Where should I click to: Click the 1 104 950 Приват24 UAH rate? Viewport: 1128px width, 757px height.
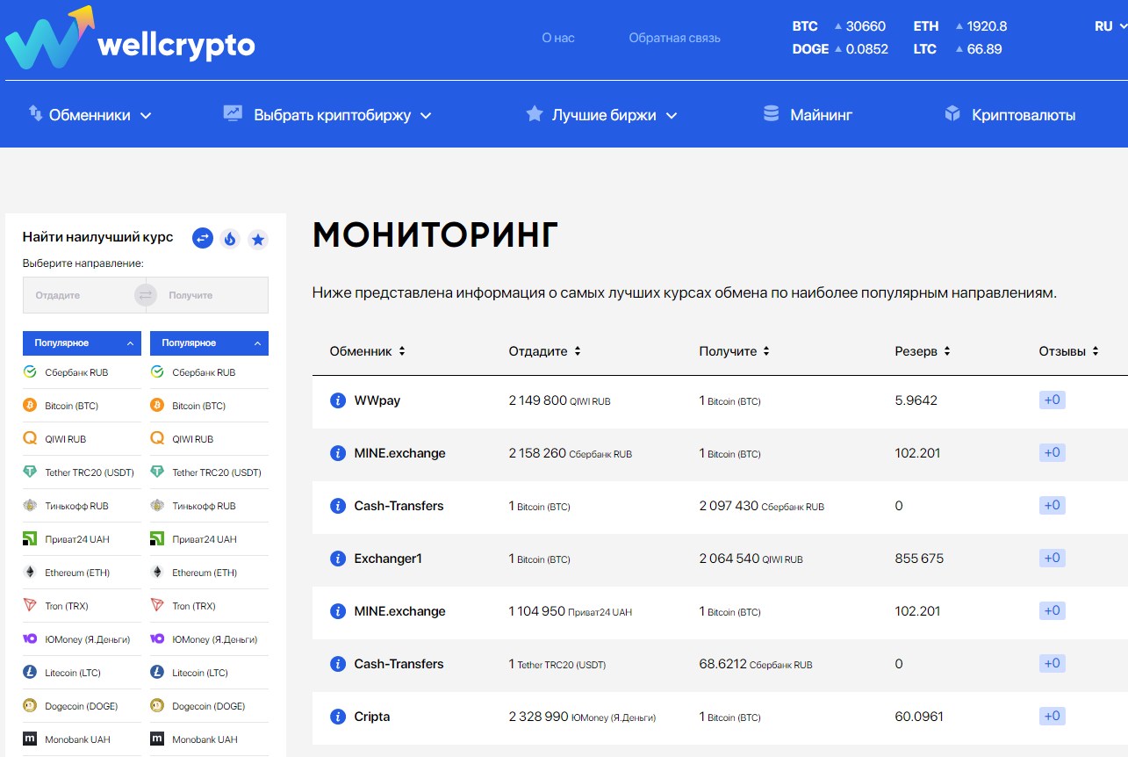pyautogui.click(x=570, y=611)
